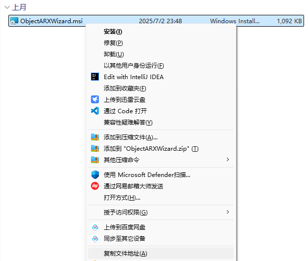
Task: Collapse the 上月 group chevron
Action: pyautogui.click(x=7, y=7)
